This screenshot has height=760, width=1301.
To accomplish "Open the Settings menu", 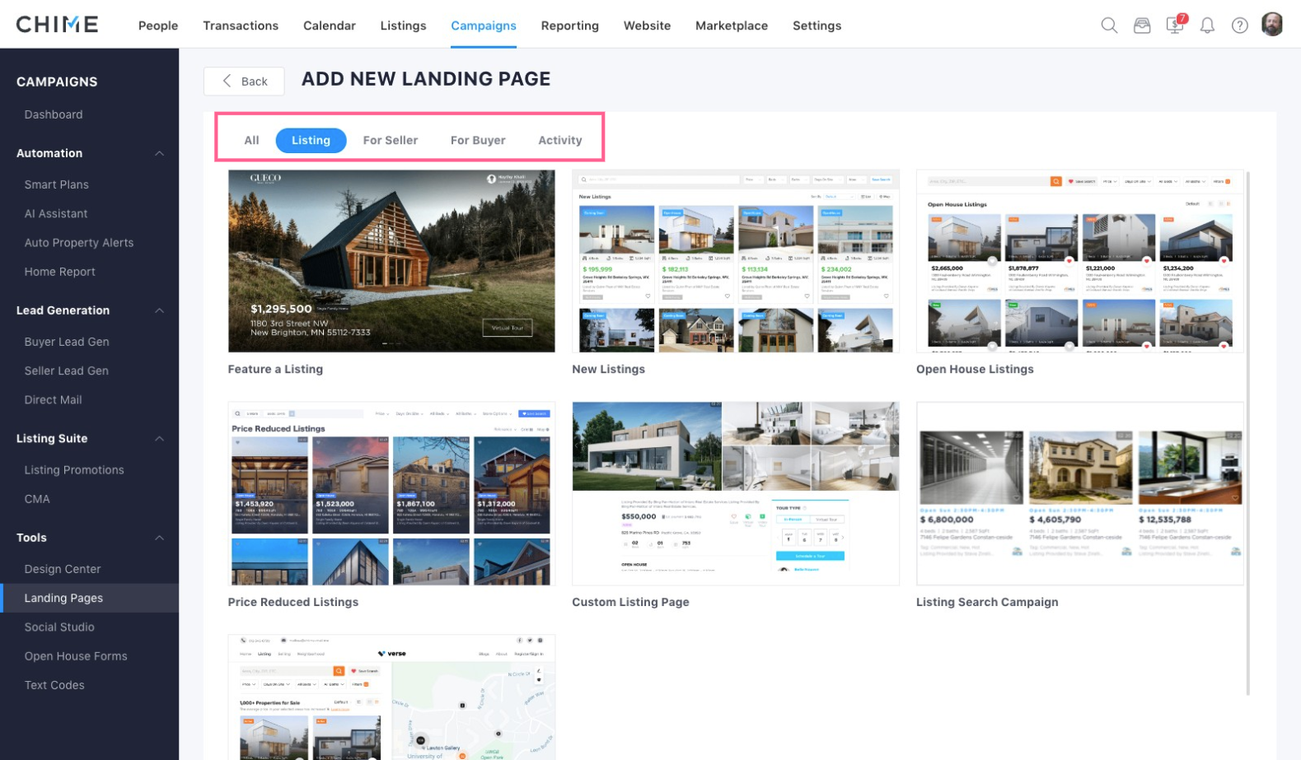I will pos(817,26).
